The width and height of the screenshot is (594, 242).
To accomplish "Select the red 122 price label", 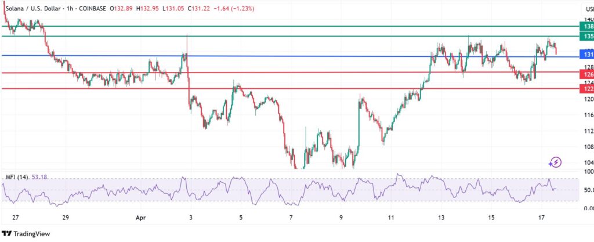I will 586,89.
